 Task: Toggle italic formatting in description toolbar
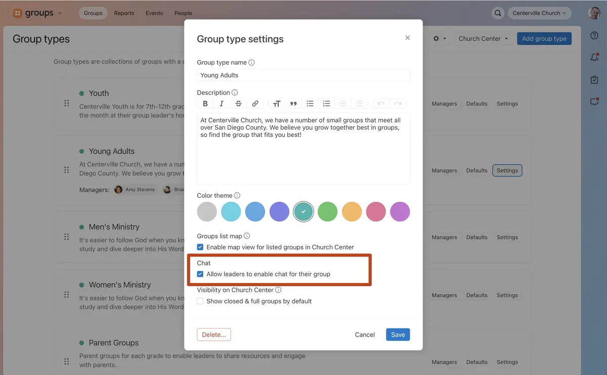click(222, 103)
